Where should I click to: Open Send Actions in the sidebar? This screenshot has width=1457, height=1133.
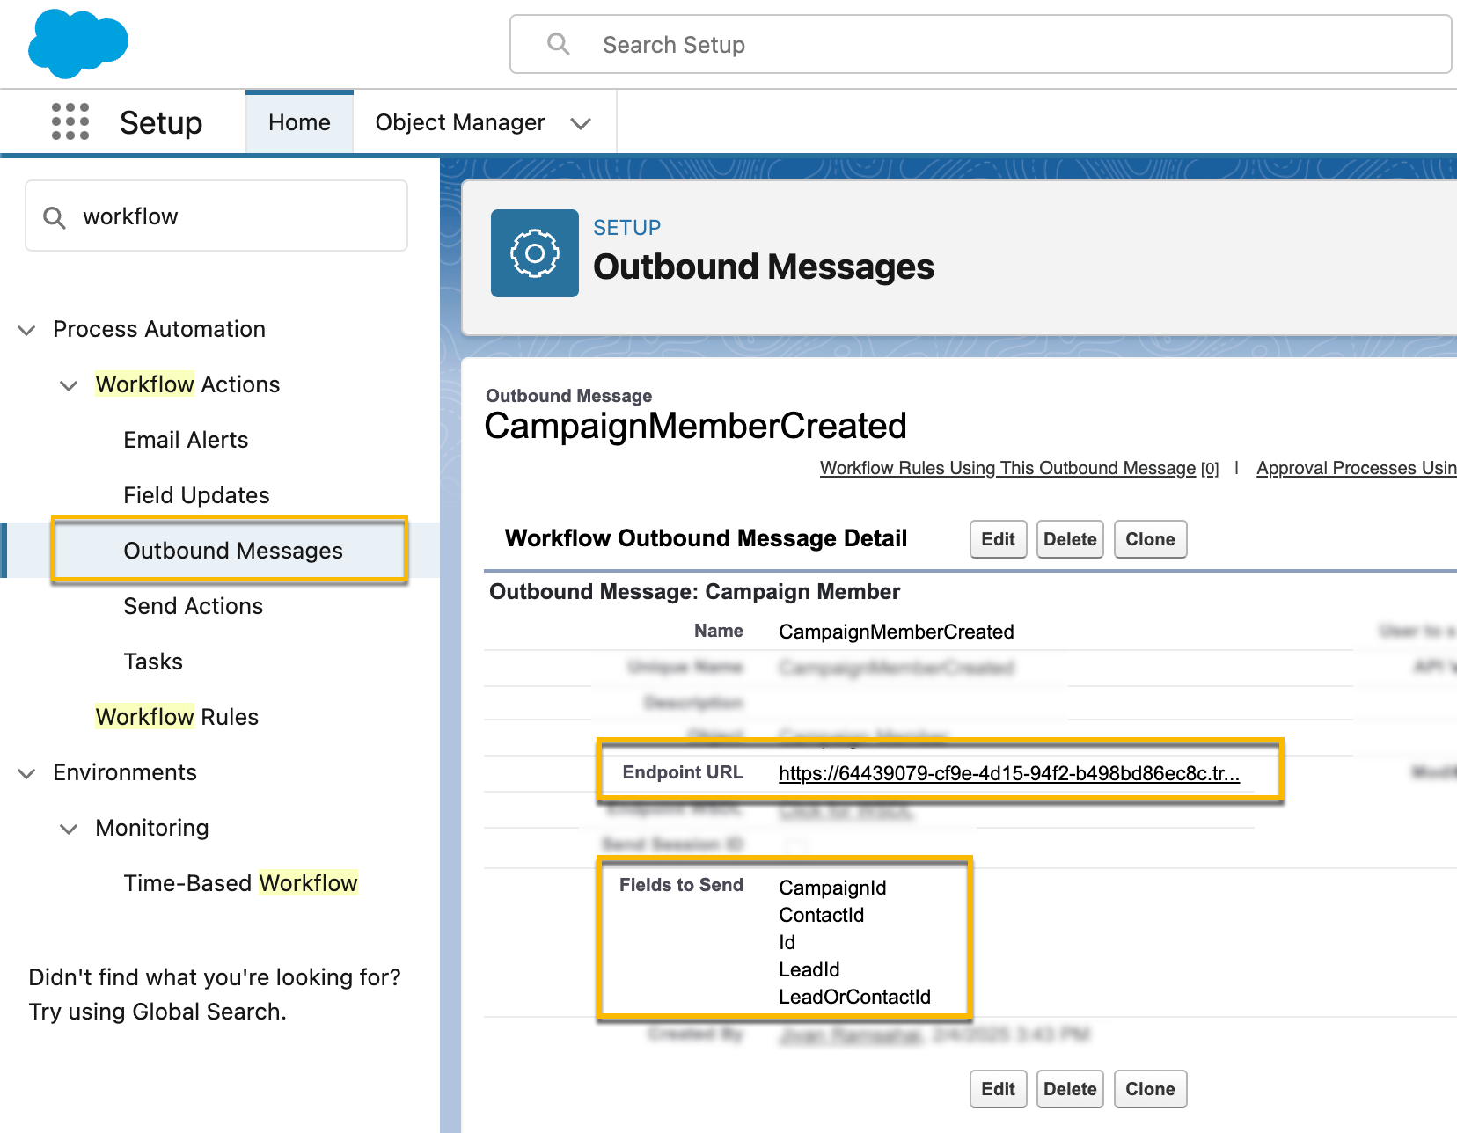point(193,606)
